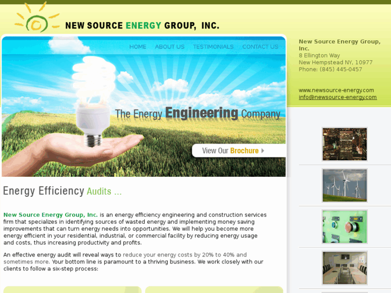Click the arrow icon beside Brochure
The height and width of the screenshot is (293, 391).
tap(262, 151)
